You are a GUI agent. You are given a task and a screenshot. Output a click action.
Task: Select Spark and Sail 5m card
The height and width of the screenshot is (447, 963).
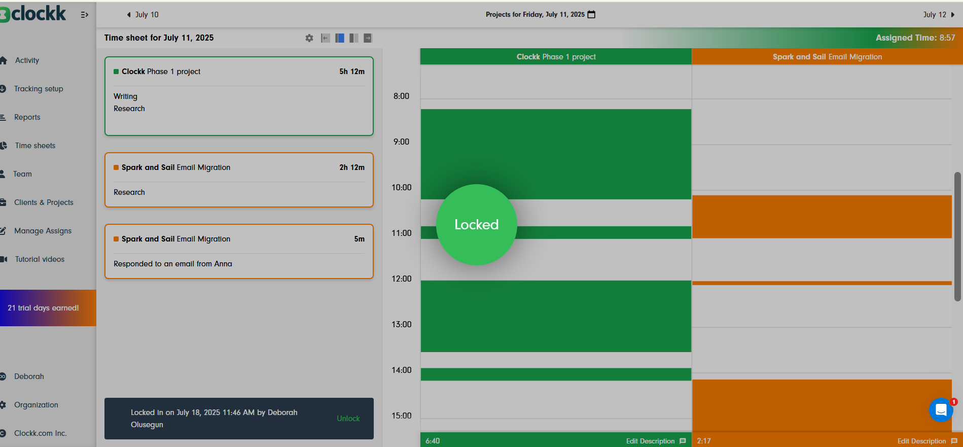click(239, 251)
